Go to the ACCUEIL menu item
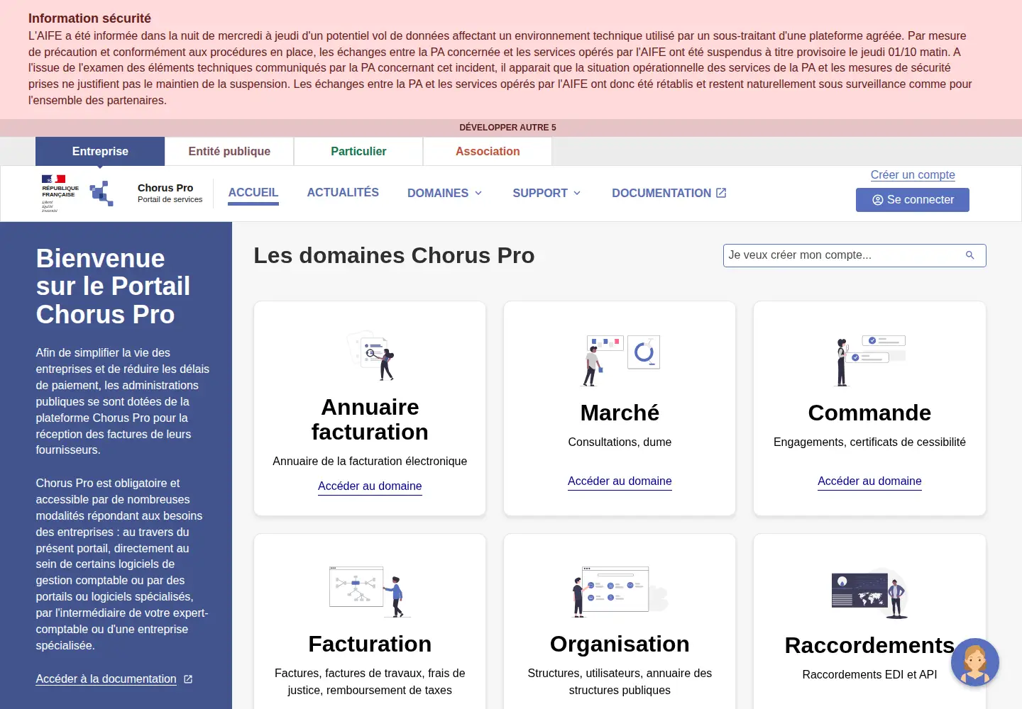This screenshot has height=709, width=1022. click(253, 193)
